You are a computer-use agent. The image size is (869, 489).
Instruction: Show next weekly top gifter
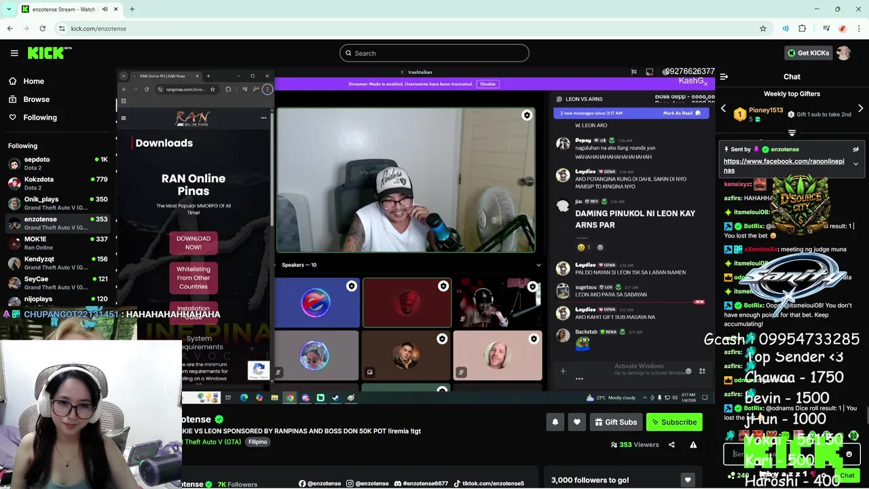coord(861,109)
